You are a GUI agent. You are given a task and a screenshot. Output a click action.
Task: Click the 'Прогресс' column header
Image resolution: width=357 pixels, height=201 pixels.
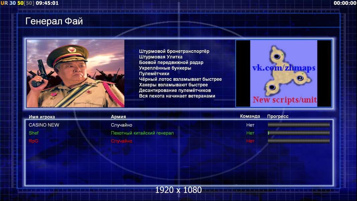[x=278, y=116]
